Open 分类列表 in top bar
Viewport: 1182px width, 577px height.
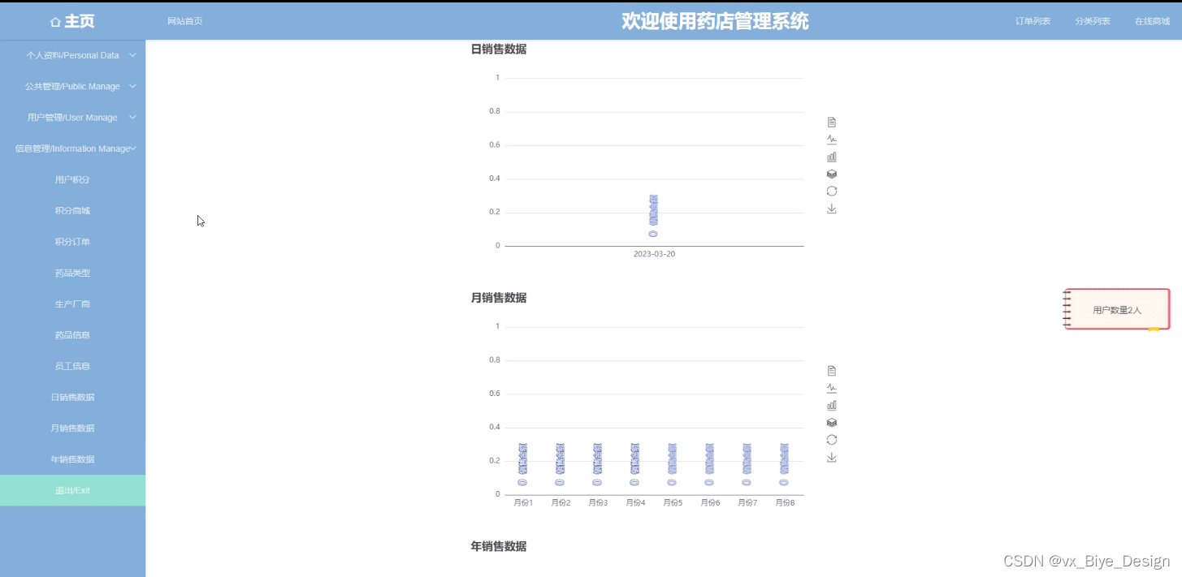pyautogui.click(x=1093, y=21)
